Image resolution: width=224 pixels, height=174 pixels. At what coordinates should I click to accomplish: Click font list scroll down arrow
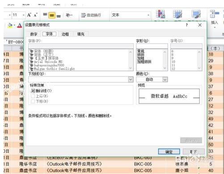coord(131,68)
